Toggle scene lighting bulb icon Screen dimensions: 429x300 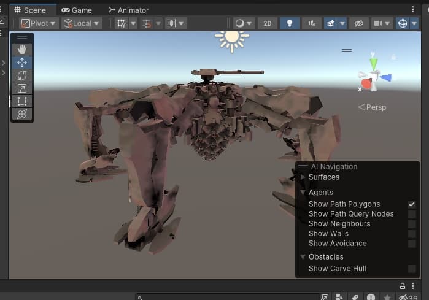click(x=290, y=23)
